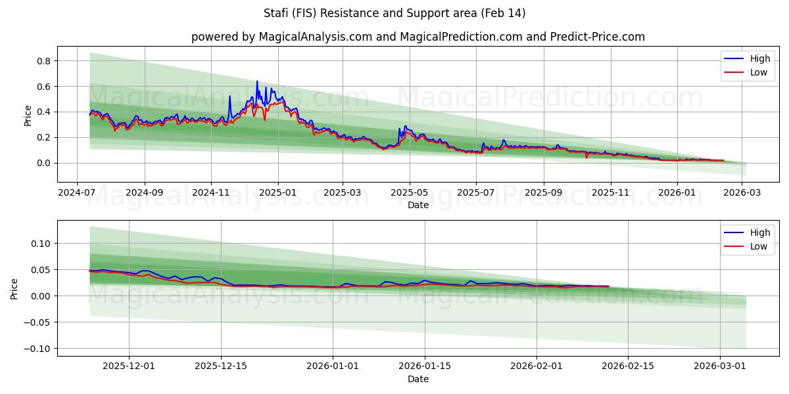This screenshot has height=394, width=789.
Task: Click the top chart 'Price' y-axis label
Action: [28, 114]
